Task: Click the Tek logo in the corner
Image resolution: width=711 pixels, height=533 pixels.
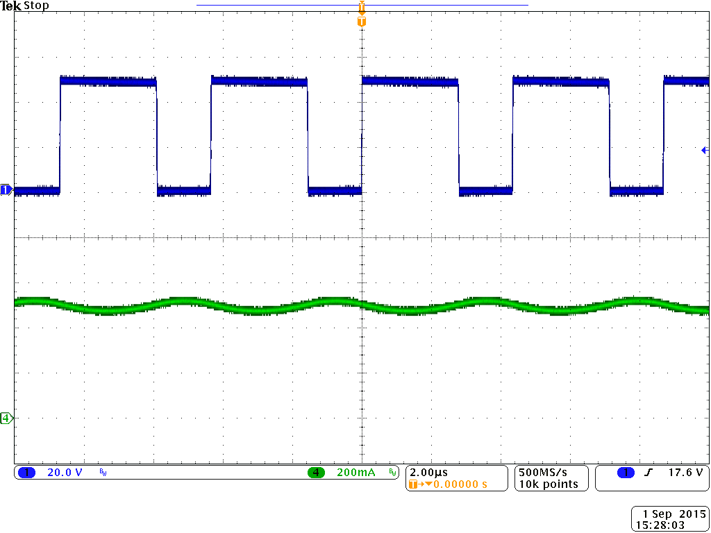Action: (10, 6)
